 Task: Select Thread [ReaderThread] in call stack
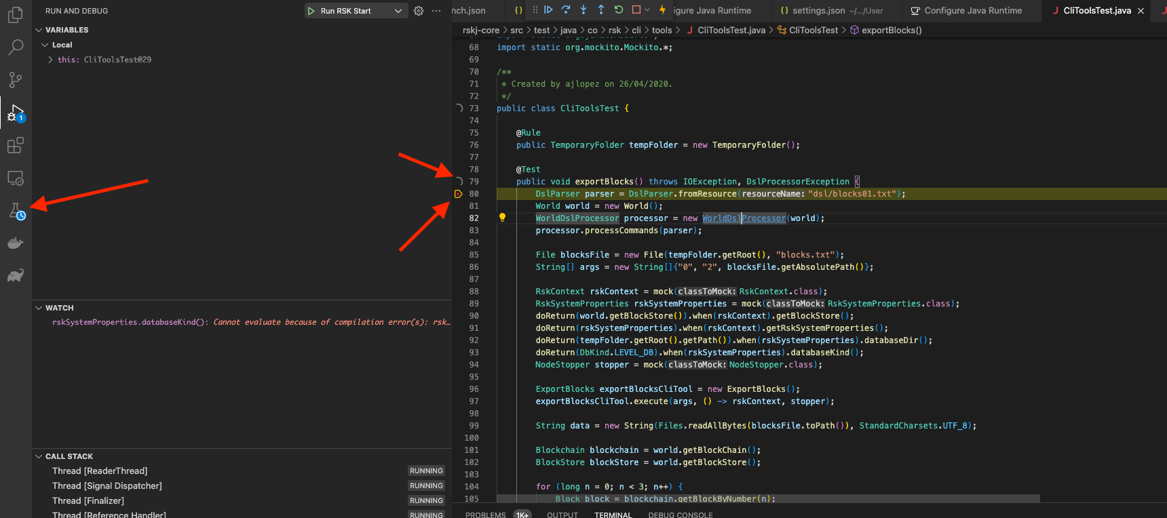tap(100, 471)
